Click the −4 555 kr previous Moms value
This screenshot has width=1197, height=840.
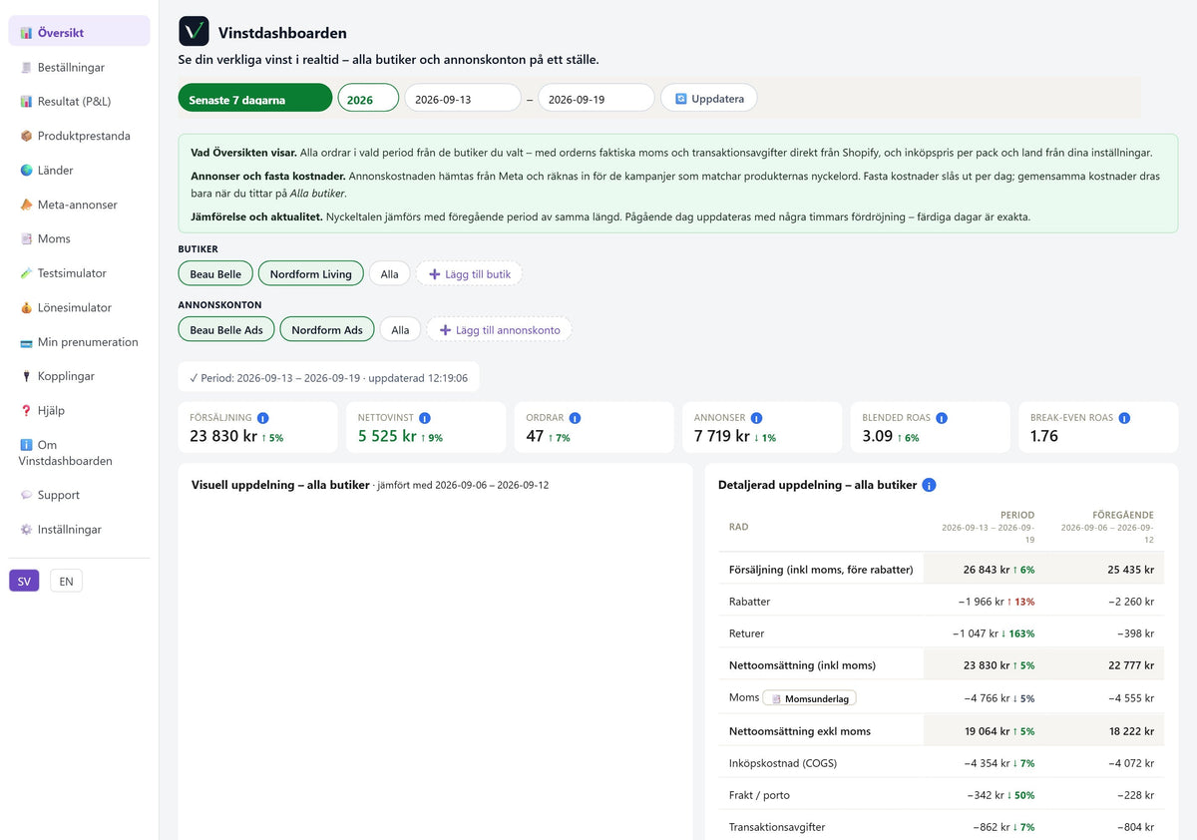click(1131, 698)
